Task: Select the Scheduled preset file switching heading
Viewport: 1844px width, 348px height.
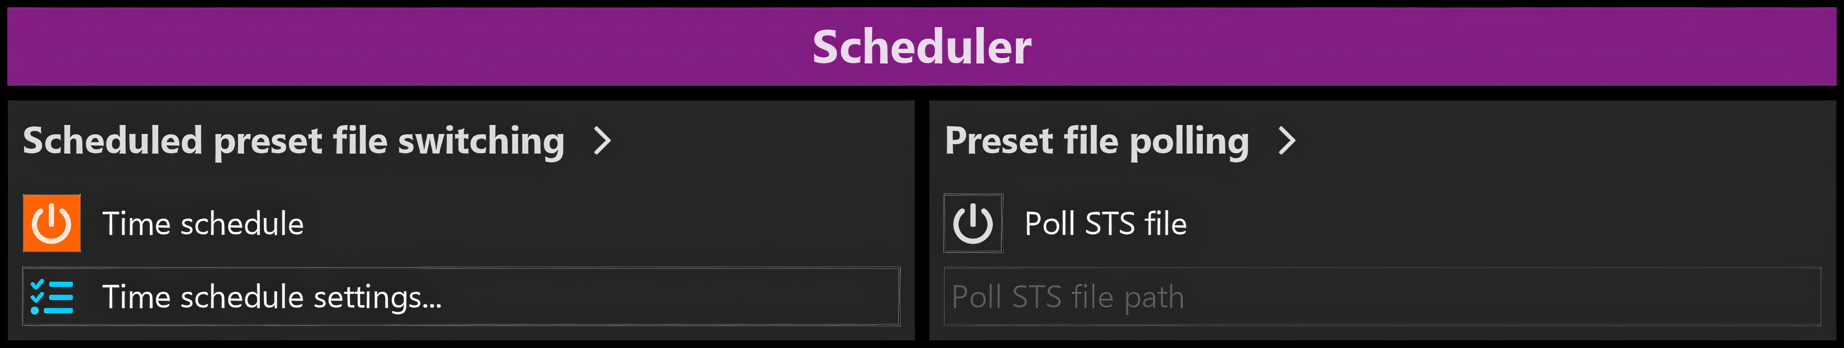Action: (x=294, y=141)
